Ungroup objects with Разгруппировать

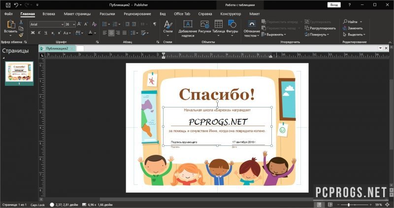point(321,28)
